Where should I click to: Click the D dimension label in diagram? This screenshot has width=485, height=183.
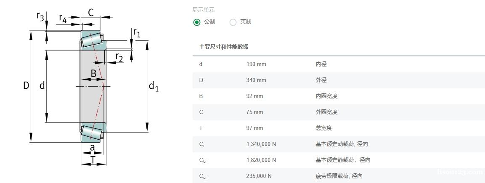[26, 86]
